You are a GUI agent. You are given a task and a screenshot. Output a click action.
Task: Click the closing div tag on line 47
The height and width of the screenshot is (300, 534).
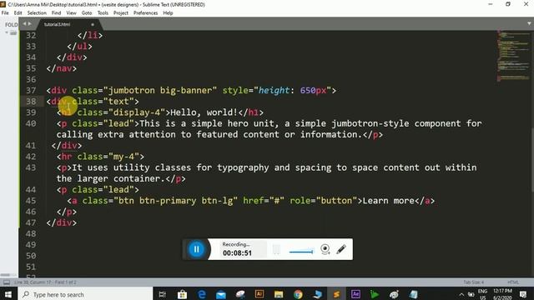(x=61, y=222)
